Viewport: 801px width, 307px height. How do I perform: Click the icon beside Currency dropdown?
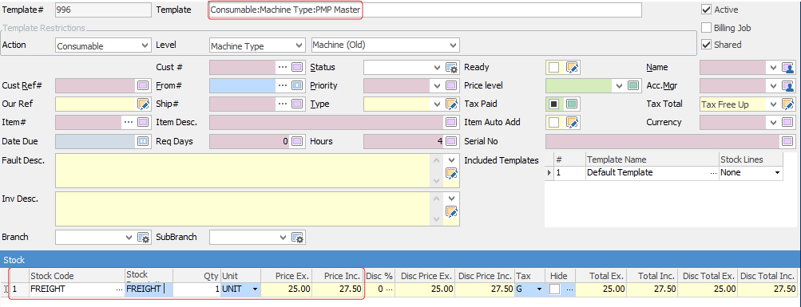pos(787,122)
